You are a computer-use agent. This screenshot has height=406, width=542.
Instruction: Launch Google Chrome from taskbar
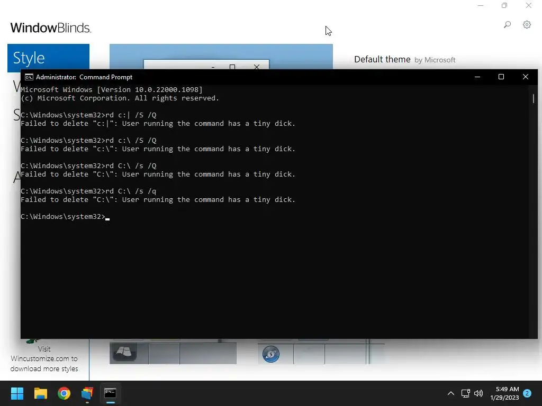click(x=64, y=393)
